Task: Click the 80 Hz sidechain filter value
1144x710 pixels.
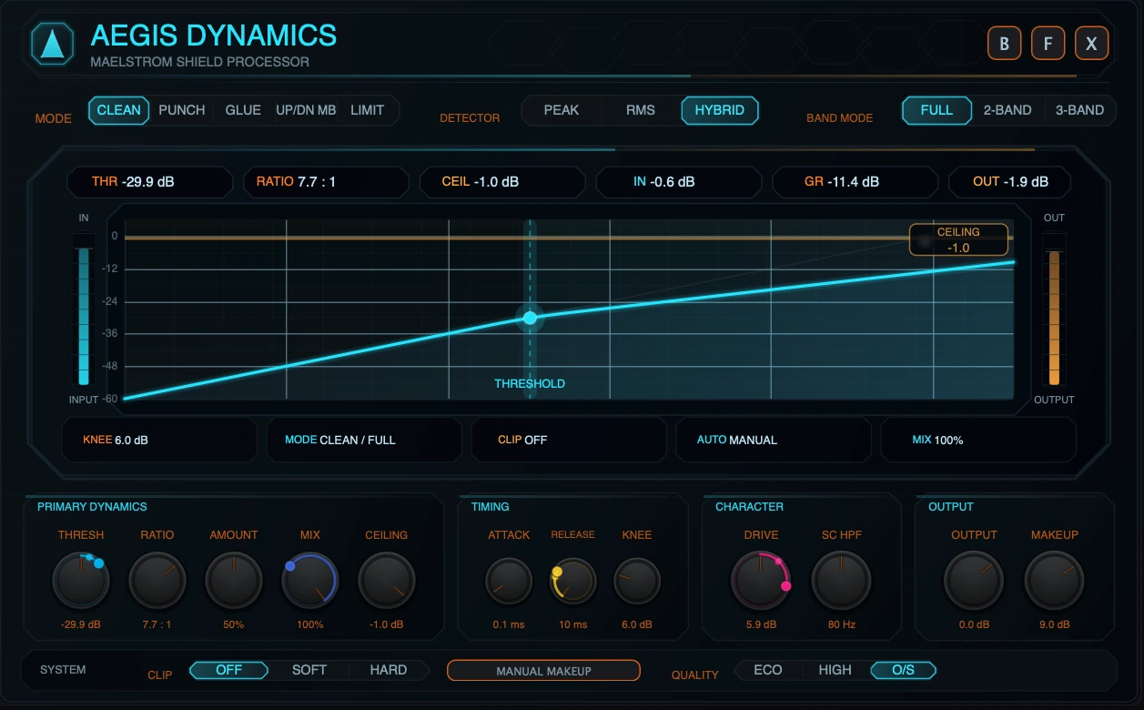Action: tap(842, 625)
